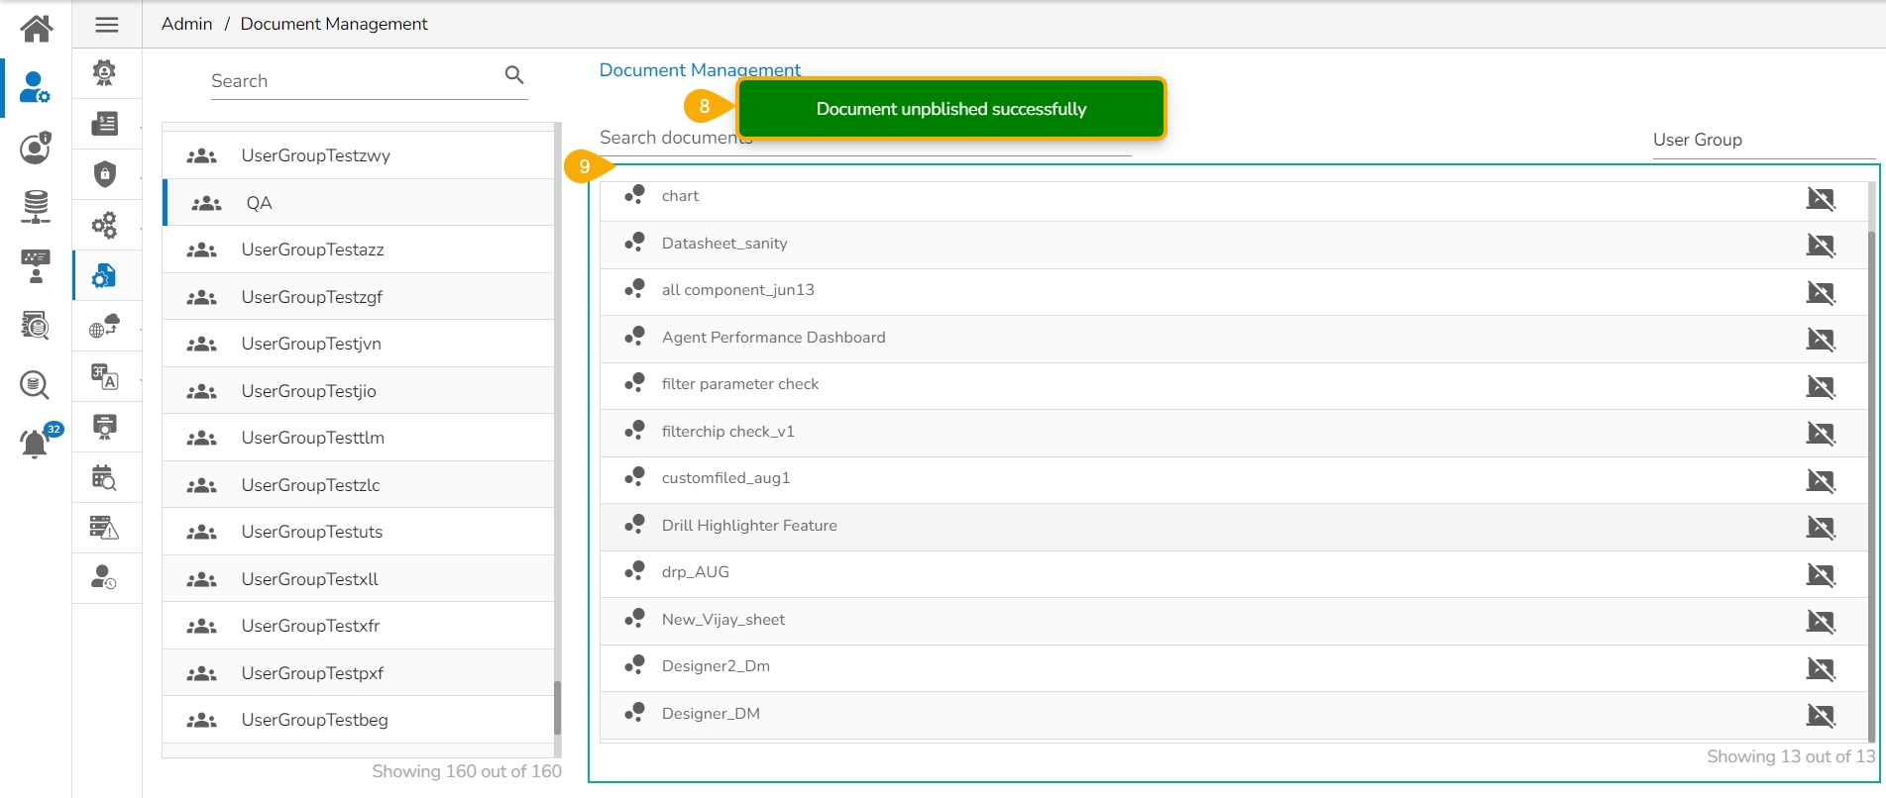
Task: Select the UserGroupTestbeg group
Action: pyautogui.click(x=358, y=720)
